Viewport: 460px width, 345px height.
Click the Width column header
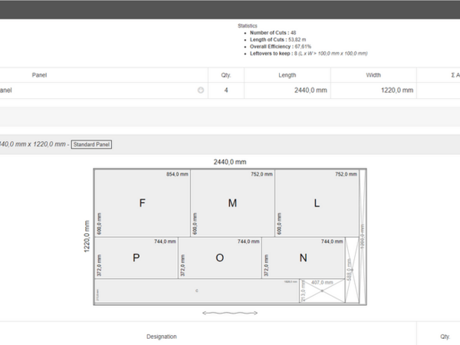373,75
